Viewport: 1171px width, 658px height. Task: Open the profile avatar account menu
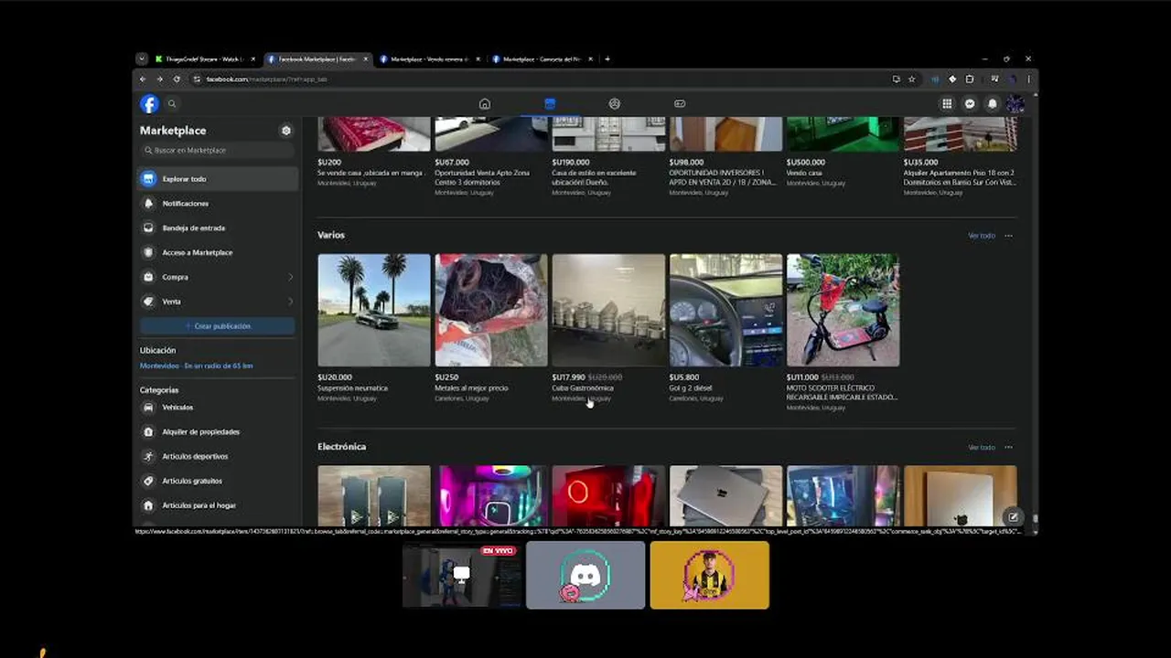[1015, 104]
